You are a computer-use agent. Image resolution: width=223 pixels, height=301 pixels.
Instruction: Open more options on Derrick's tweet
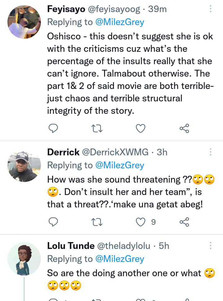pos(211,152)
